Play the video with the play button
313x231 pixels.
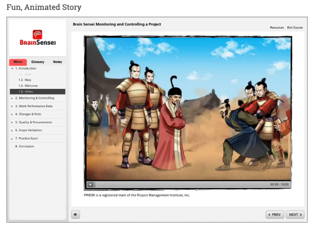(x=90, y=184)
